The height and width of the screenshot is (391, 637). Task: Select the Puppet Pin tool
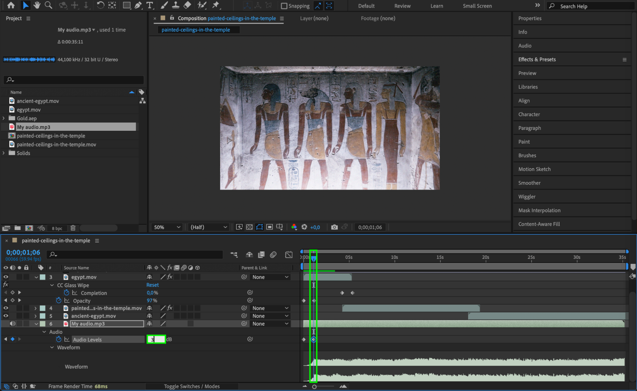tap(216, 5)
